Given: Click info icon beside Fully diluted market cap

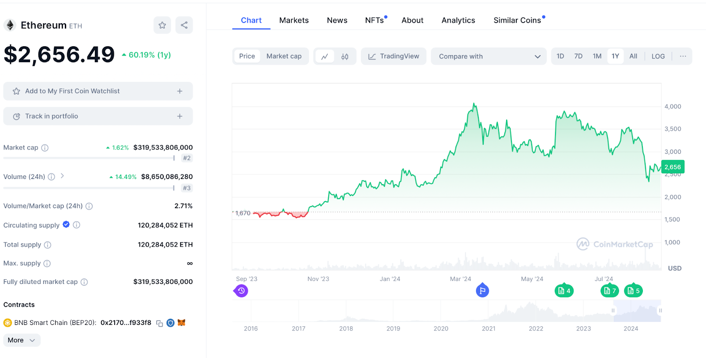Looking at the screenshot, I should tap(84, 282).
